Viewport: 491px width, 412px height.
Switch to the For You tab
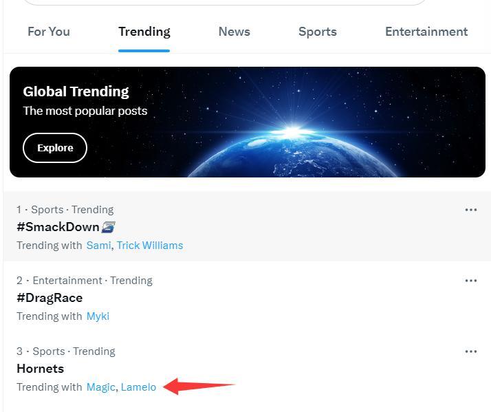(x=49, y=32)
